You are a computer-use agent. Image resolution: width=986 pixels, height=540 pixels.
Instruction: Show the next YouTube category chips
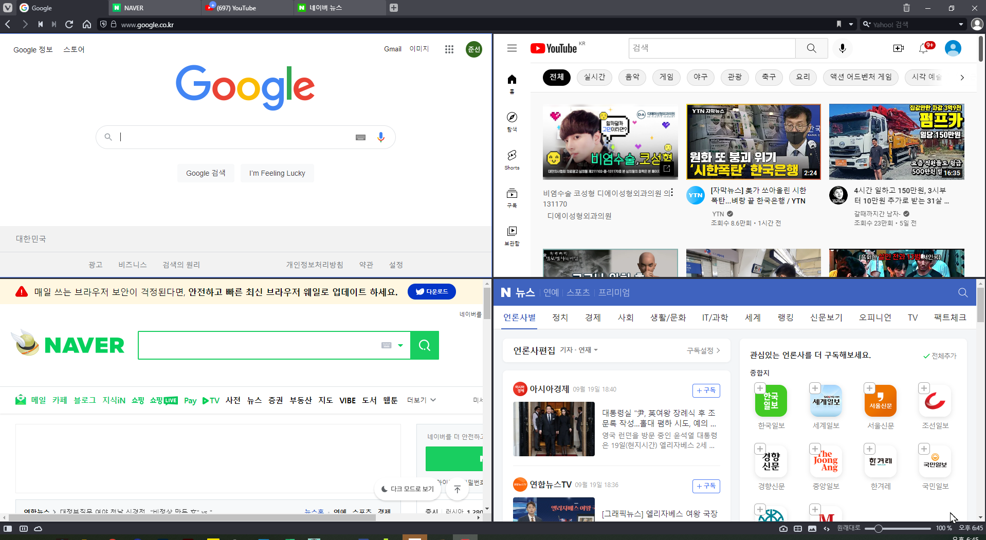pyautogui.click(x=962, y=77)
